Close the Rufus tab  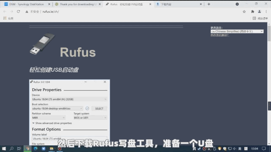(x=150, y=4)
